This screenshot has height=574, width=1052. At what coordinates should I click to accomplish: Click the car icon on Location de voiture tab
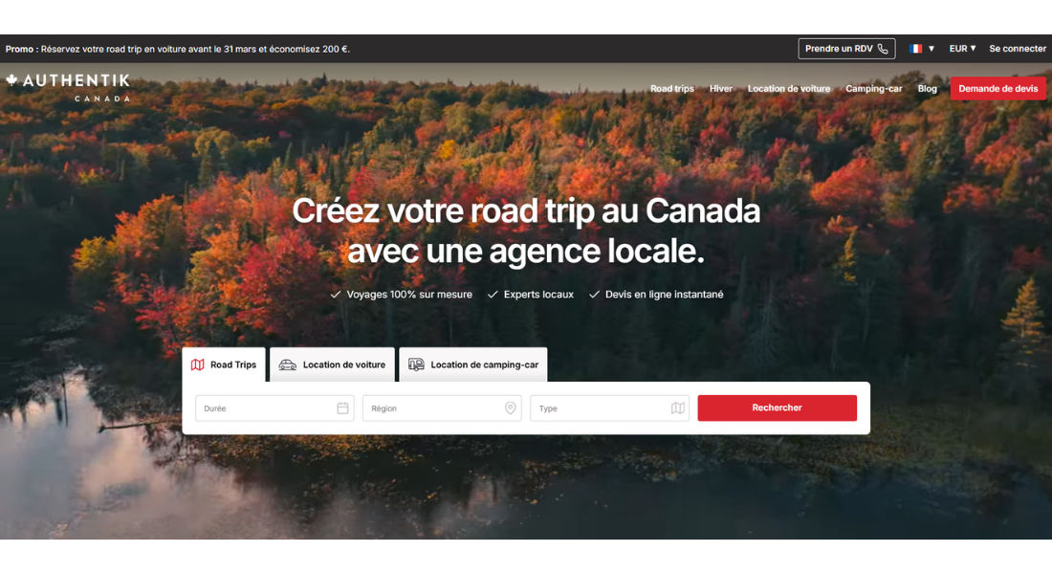(287, 364)
